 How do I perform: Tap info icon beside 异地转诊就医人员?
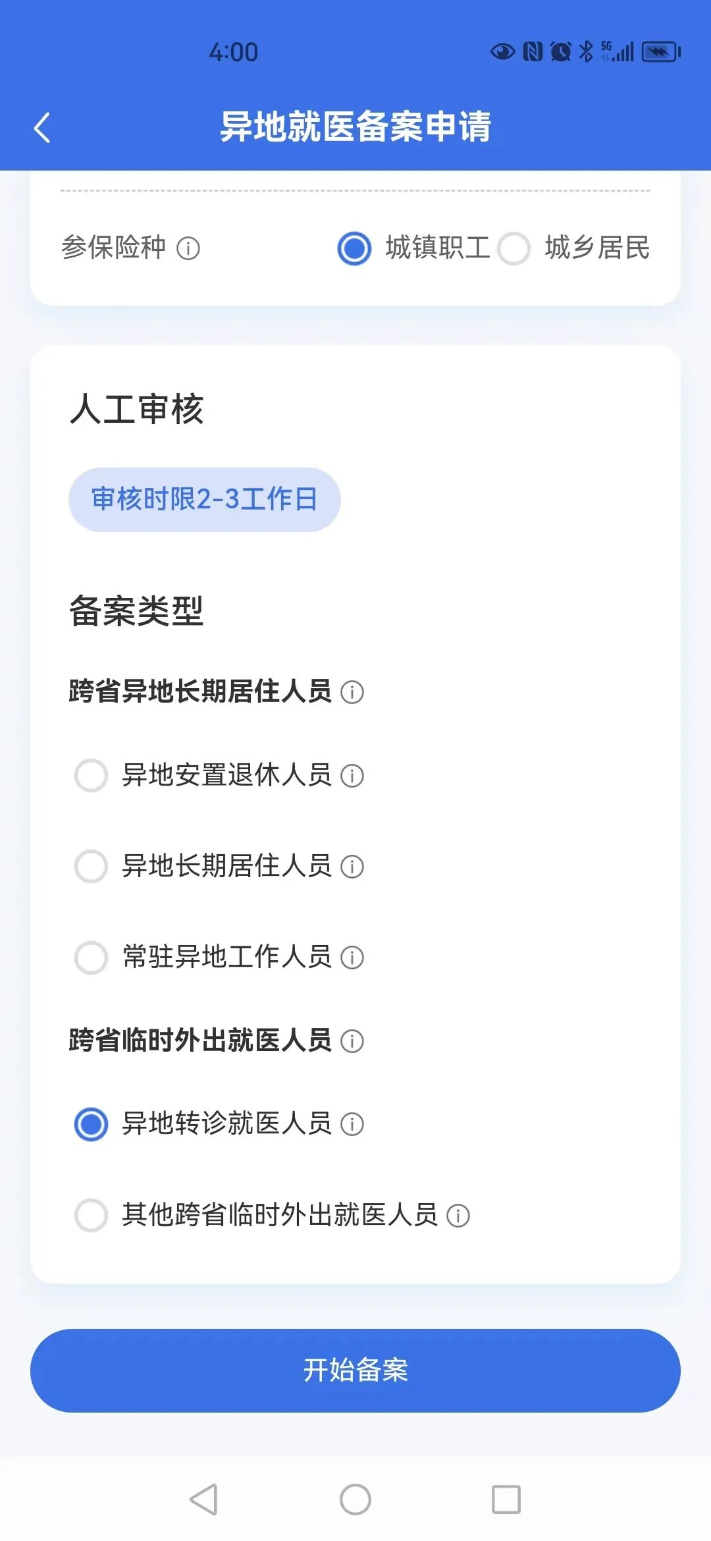(x=352, y=1124)
